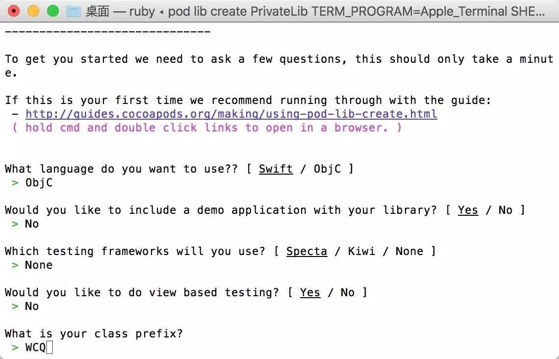Image resolution: width=559 pixels, height=359 pixels.
Task: Click the window title text in title bar
Action: (315, 11)
